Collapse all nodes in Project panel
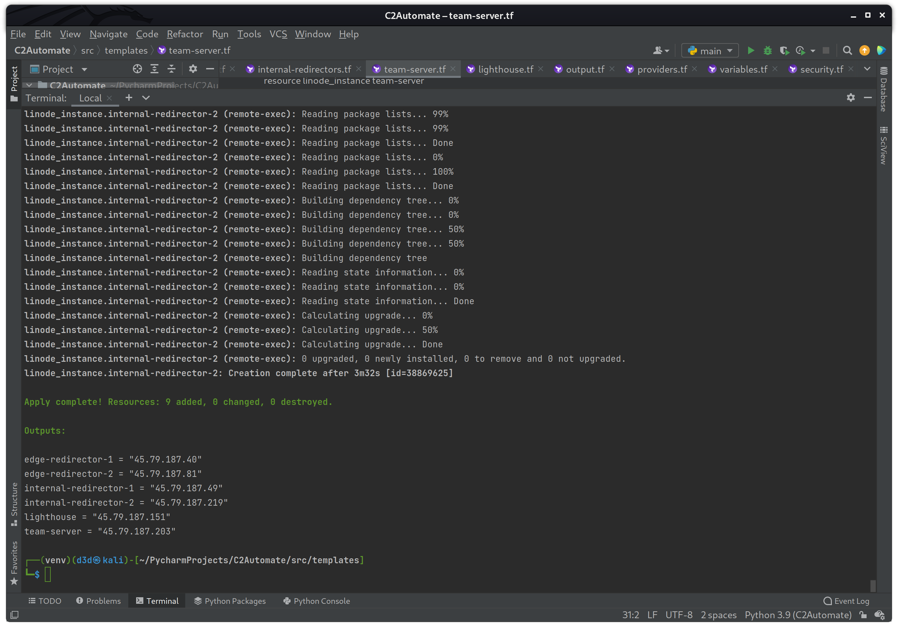This screenshot has height=628, width=898. [171, 69]
